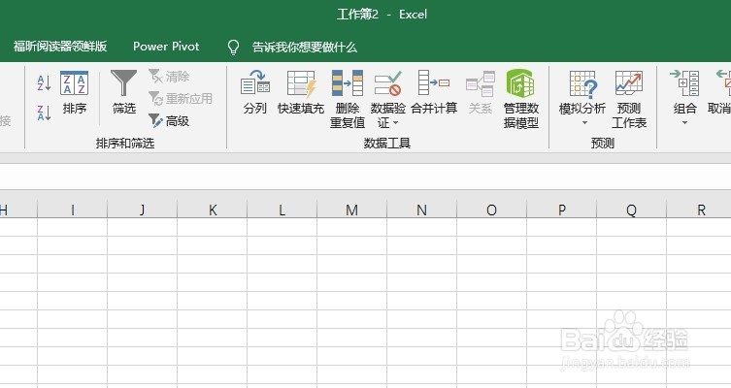Sort ascending A to Z
The image size is (731, 388).
44,82
